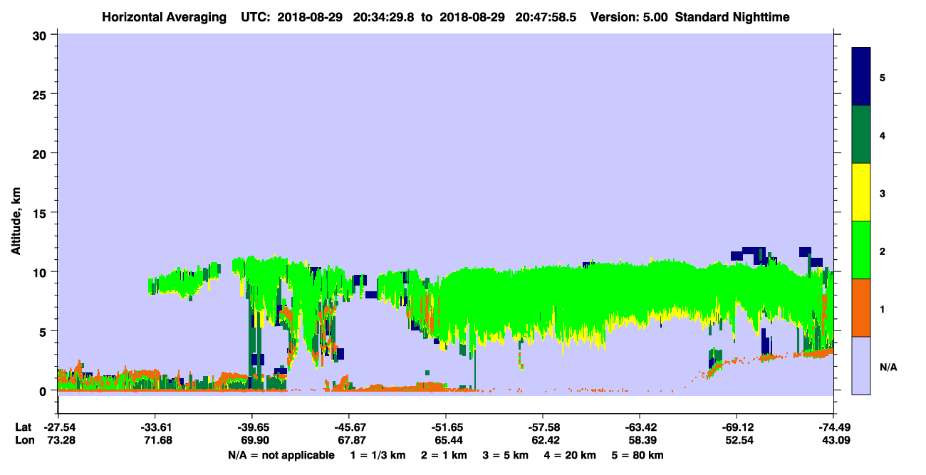Click the "2 = 1 km" legend text
Image resolution: width=926 pixels, height=475 pixels.
point(444,455)
